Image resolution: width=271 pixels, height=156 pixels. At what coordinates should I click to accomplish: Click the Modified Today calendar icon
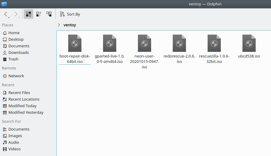point(5,106)
